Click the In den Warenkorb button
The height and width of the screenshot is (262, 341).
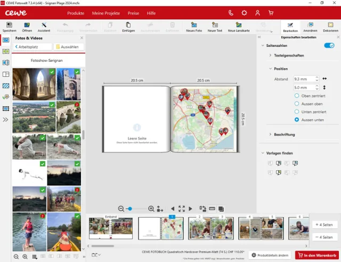click(x=317, y=256)
